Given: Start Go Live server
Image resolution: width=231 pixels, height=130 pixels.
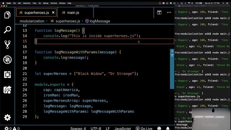Looking at the screenshot, I should [x=144, y=129].
